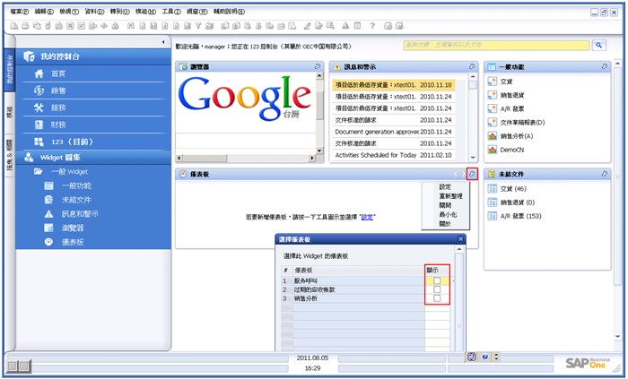Image resolution: width=628 pixels, height=379 pixels.
Task: Open the 檔案 menu
Action: pos(20,12)
